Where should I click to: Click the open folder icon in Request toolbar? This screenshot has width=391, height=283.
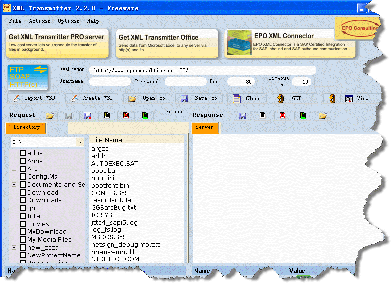(x=50, y=116)
